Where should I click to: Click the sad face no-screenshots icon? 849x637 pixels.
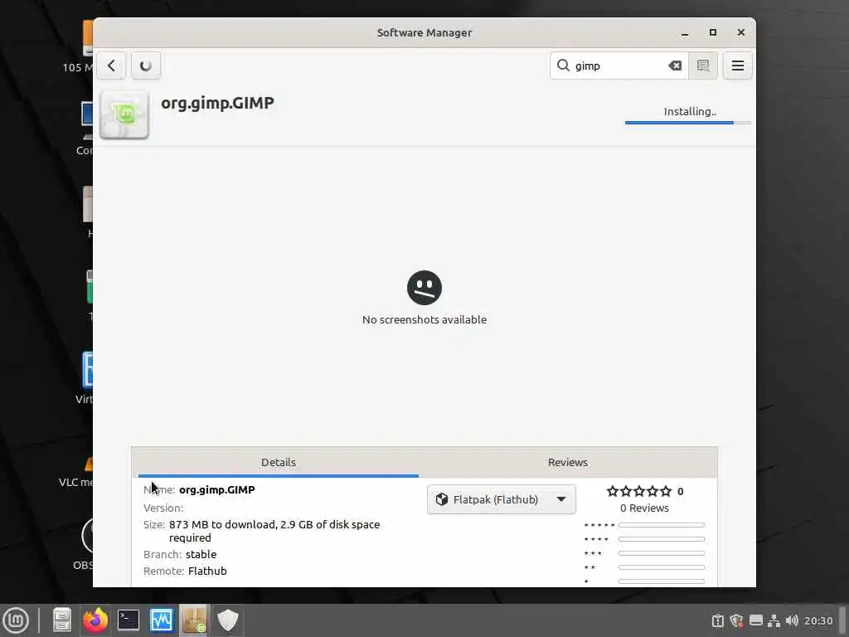point(424,288)
